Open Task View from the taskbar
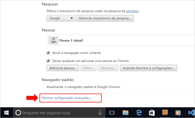The image size is (195, 118). (x=112, y=113)
